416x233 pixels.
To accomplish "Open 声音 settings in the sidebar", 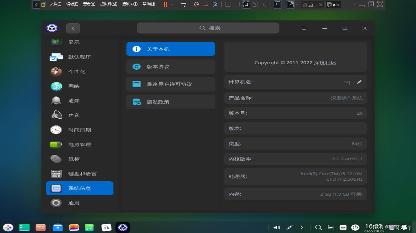I will [74, 115].
